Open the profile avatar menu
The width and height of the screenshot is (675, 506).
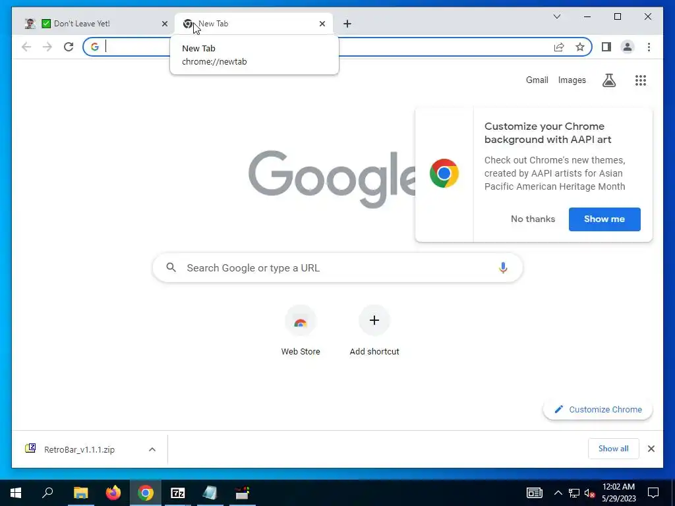[x=628, y=47]
